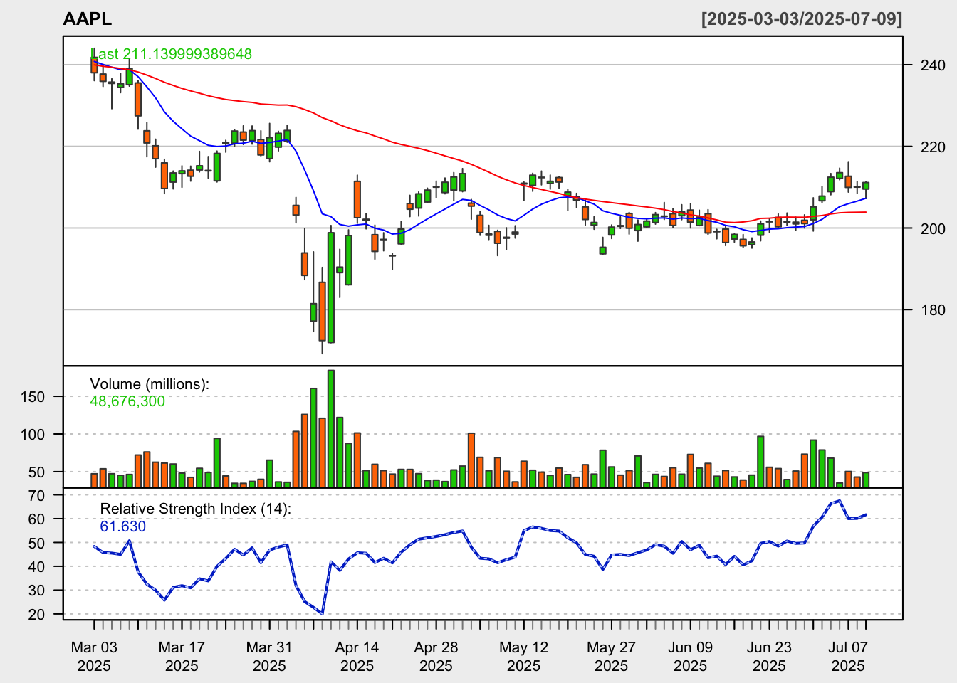Viewport: 957px width, 683px height.
Task: Click the tallest green volume bar
Action: click(331, 428)
